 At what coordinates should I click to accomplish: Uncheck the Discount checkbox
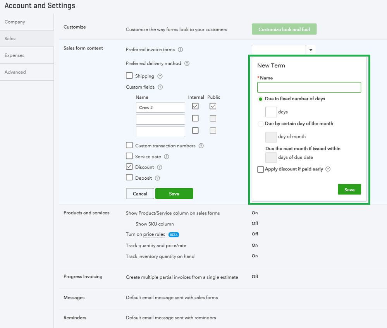pos(129,167)
